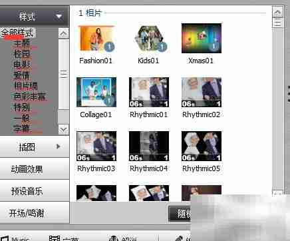Click the style list scroll-up arrow
The image size is (290, 241).
coord(64,33)
